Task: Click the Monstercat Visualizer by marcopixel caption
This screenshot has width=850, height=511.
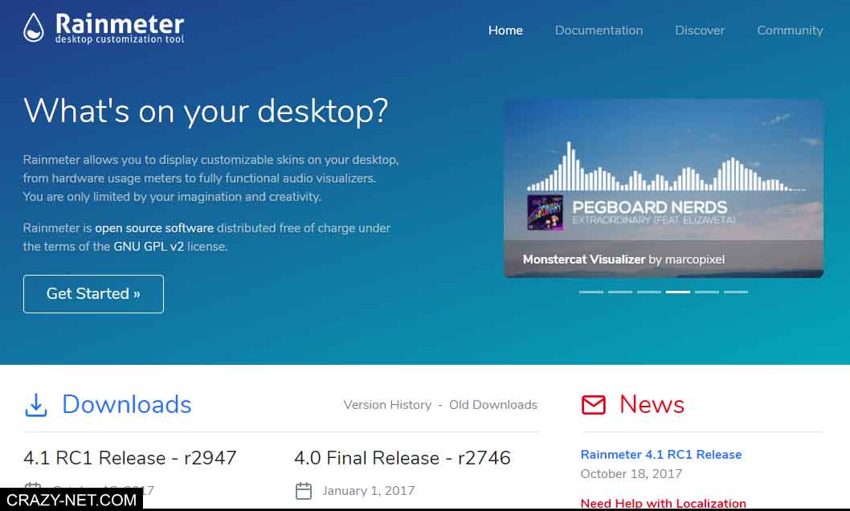Action: 623,260
